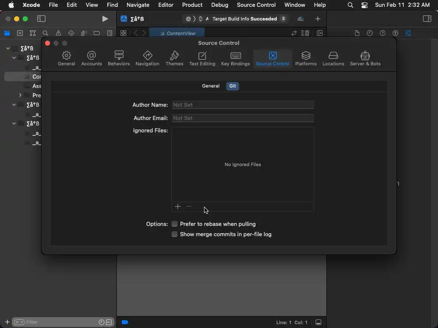Open the Product menu
The width and height of the screenshot is (438, 328).
click(x=192, y=5)
